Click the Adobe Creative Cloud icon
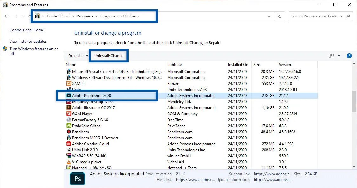This screenshot has width=357, height=188. point(69,144)
